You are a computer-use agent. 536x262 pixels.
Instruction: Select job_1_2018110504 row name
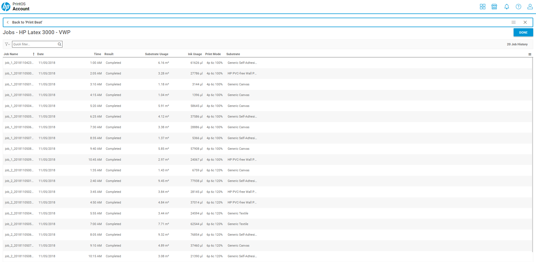tap(19, 106)
